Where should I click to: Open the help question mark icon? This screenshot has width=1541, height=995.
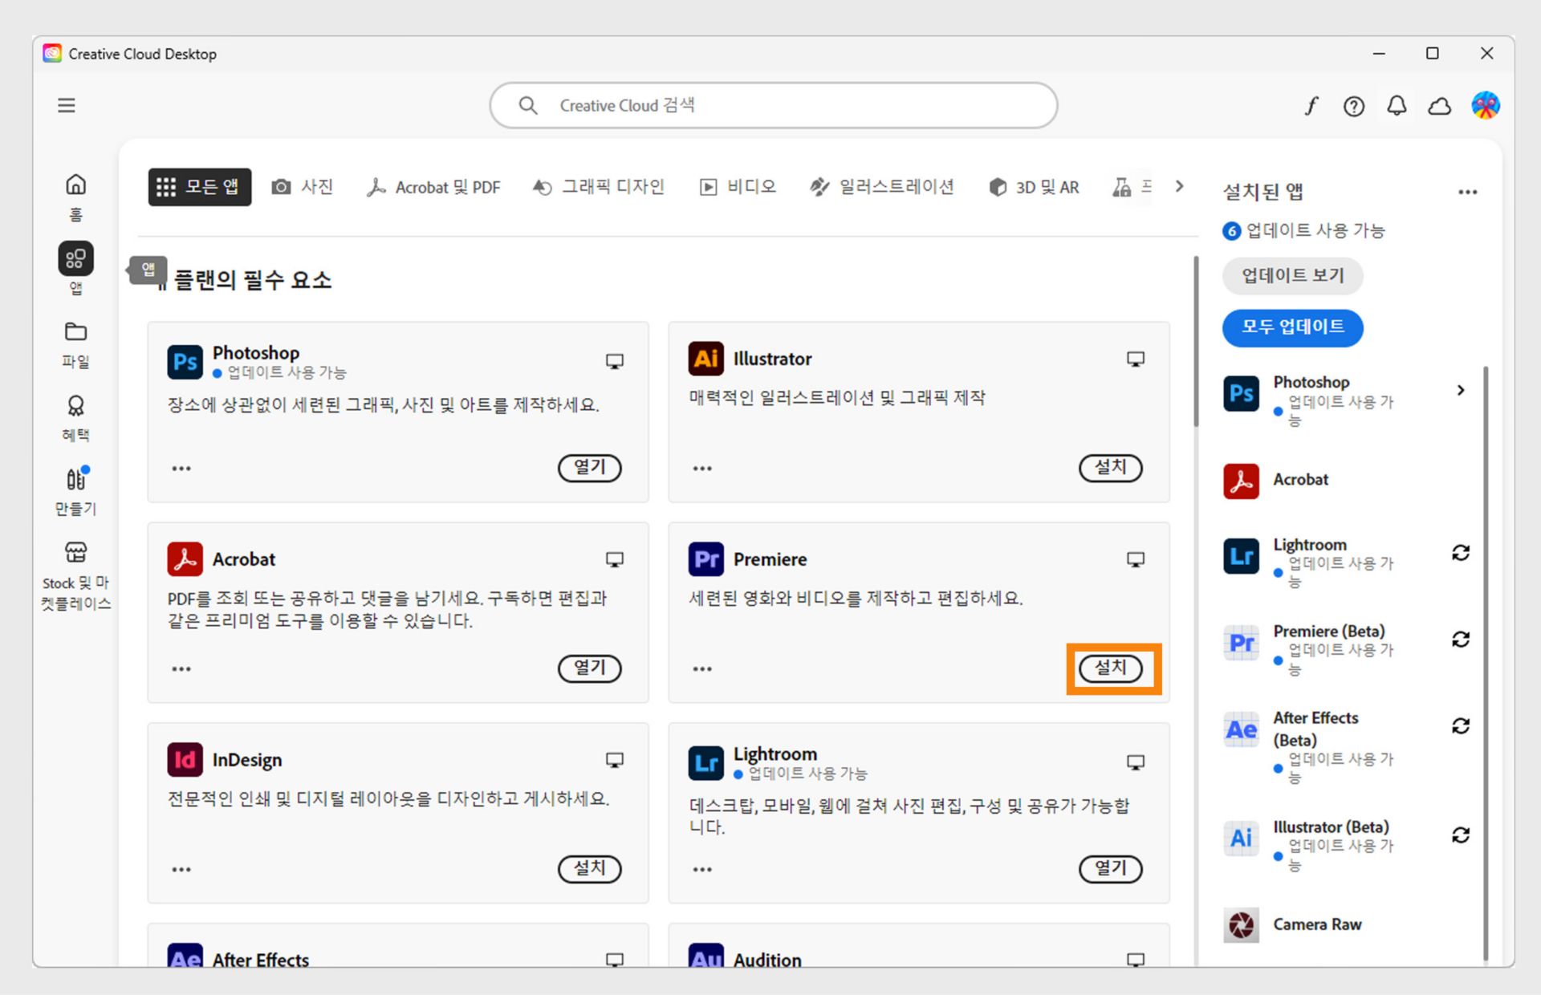pyautogui.click(x=1354, y=106)
